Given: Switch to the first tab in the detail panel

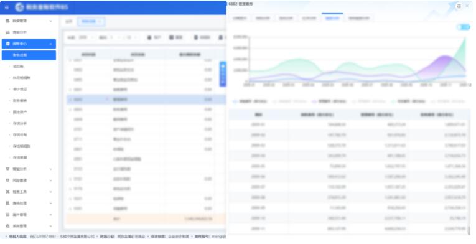Looking at the screenshot, I should pos(240,18).
